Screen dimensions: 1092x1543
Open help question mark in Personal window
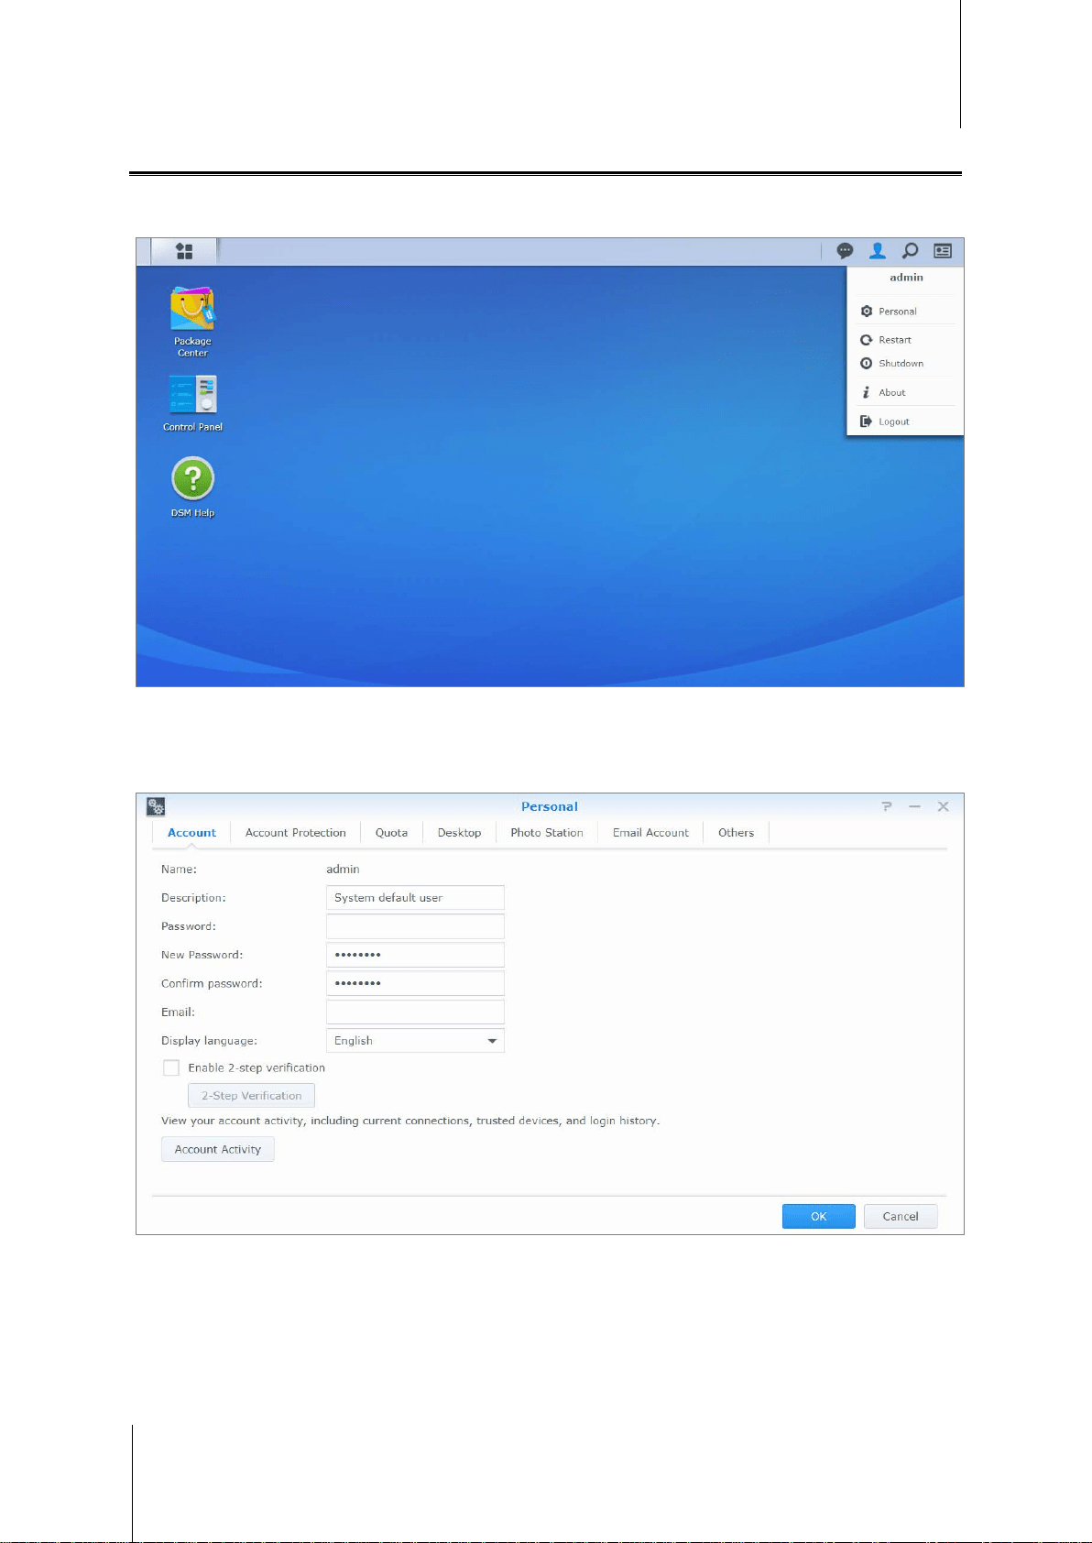tap(887, 806)
